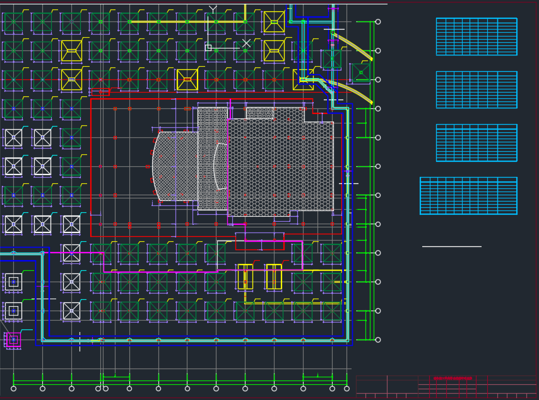Pick the curved crosshatched region in the plan

point(175,166)
